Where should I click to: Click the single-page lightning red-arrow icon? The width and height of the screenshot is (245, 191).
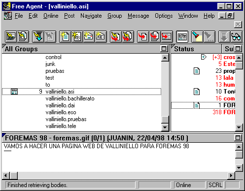[116, 36]
